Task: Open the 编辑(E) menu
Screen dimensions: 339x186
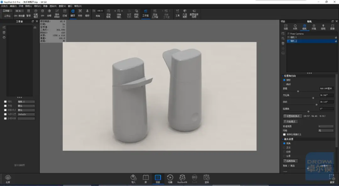Action: tap(13, 6)
